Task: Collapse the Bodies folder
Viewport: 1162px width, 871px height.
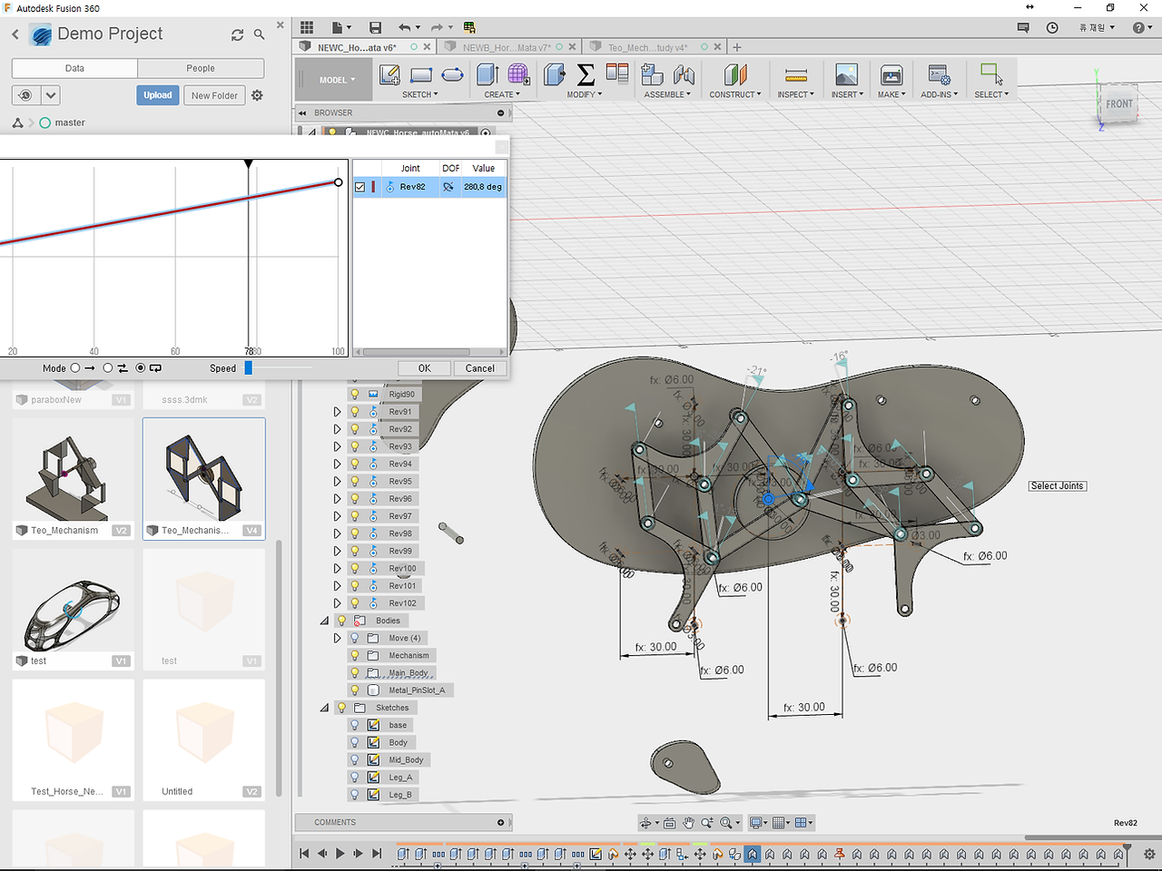Action: coord(324,621)
